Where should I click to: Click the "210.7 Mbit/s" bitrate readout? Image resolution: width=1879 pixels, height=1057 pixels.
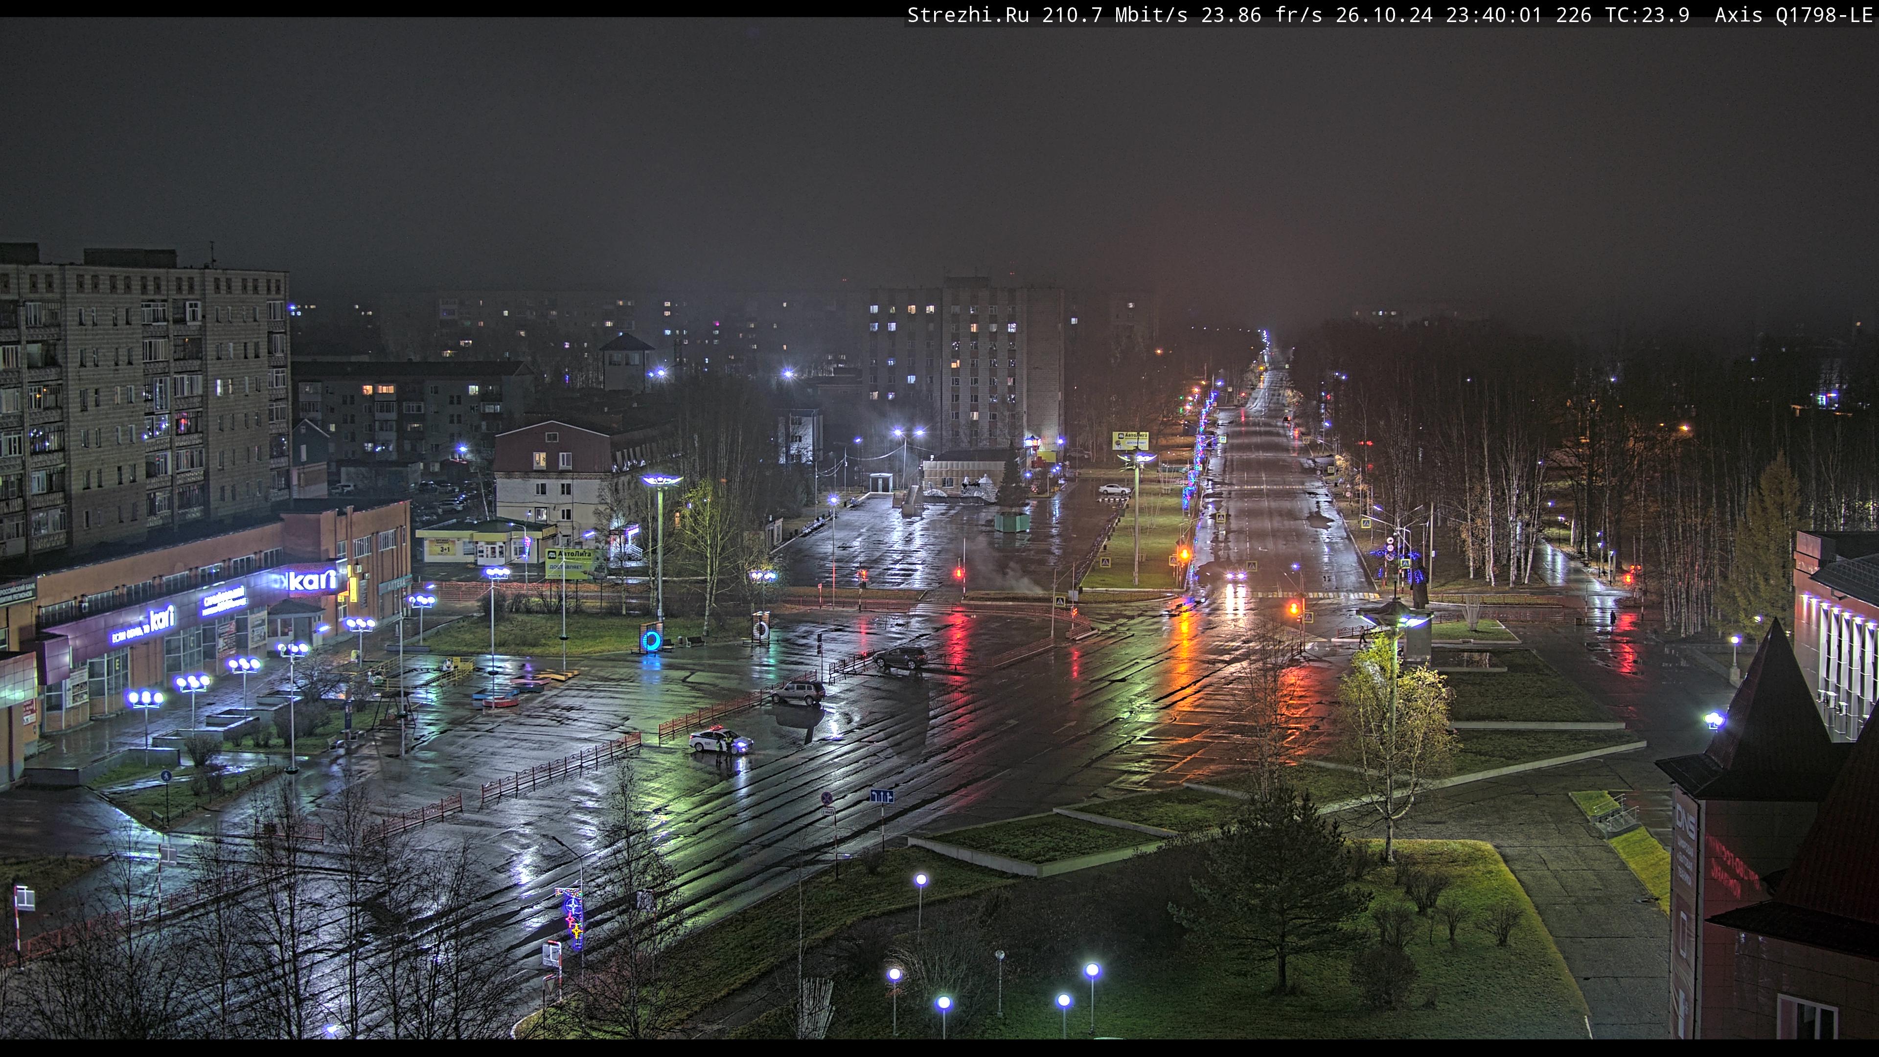(x=1115, y=15)
